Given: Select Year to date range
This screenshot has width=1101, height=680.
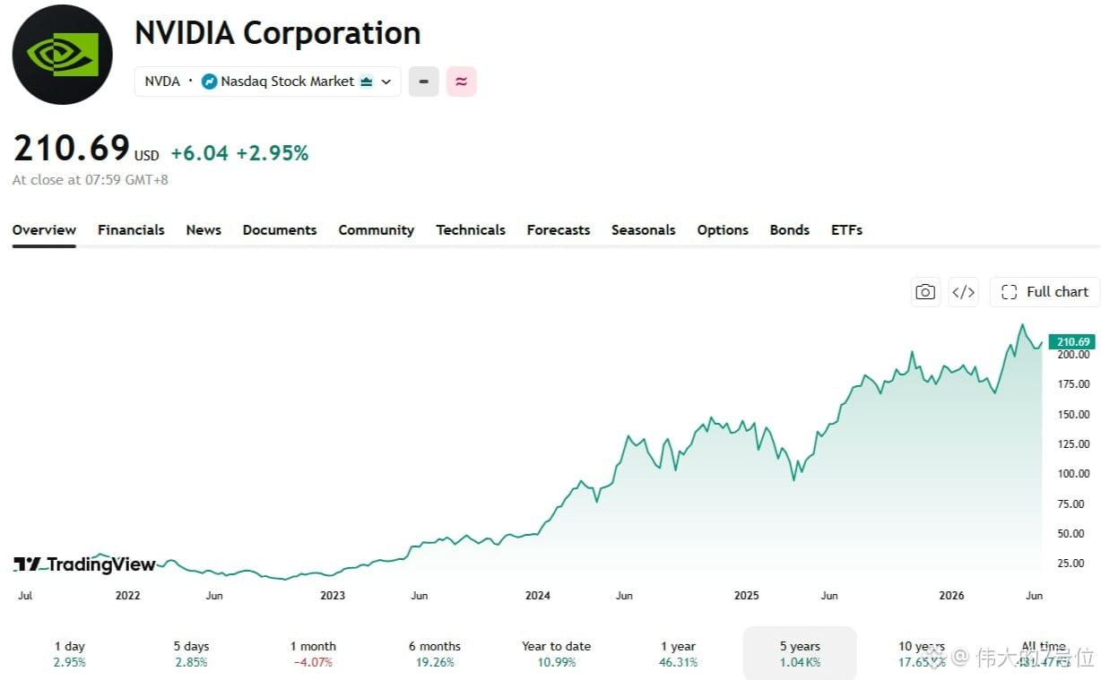Looking at the screenshot, I should tap(556, 654).
